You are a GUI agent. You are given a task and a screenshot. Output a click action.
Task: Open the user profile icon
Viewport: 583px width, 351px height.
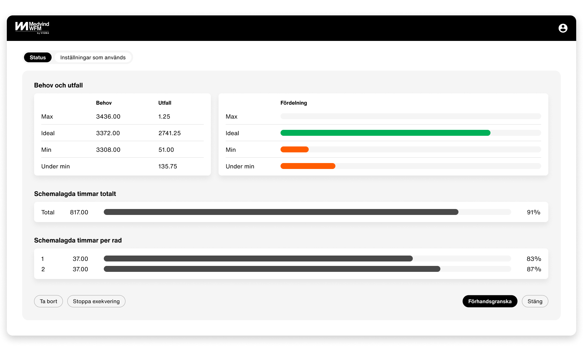click(x=563, y=28)
